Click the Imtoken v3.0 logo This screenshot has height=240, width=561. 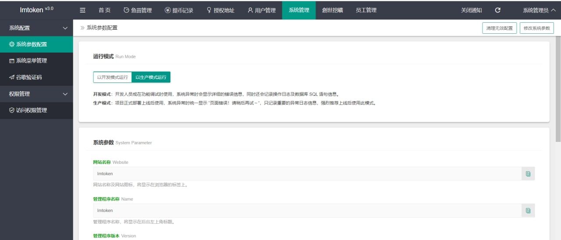coord(36,10)
